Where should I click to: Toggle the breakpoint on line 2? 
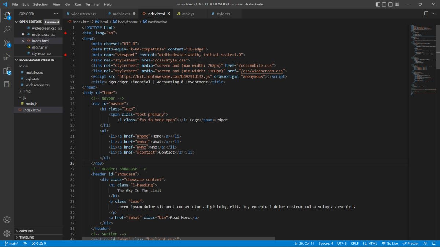tap(66, 33)
